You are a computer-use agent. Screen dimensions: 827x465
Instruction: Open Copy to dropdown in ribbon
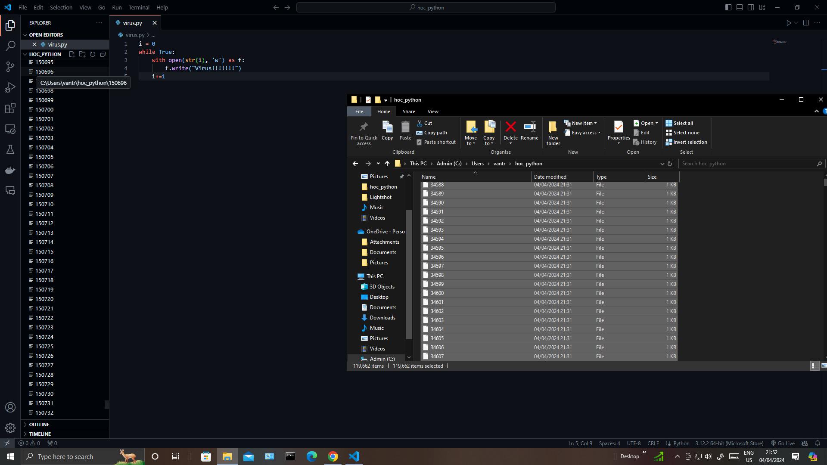[x=489, y=133]
